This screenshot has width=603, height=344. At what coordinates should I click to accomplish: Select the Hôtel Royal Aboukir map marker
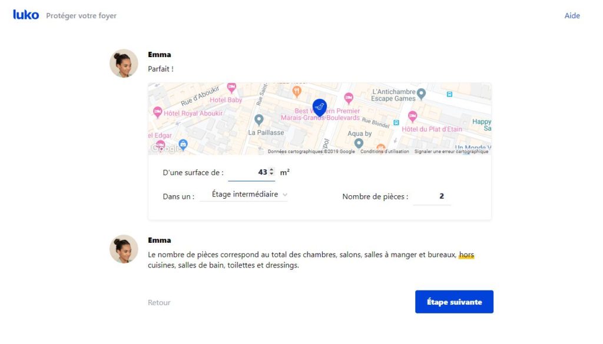157,112
